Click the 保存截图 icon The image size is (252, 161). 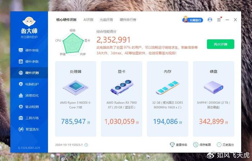(195, 144)
